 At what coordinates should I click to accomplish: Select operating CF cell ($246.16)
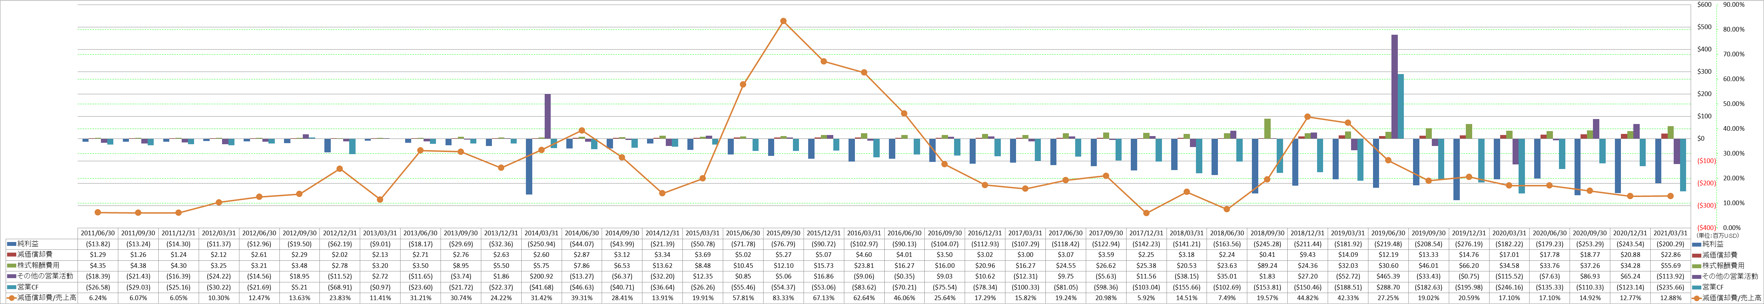click(x=1509, y=288)
